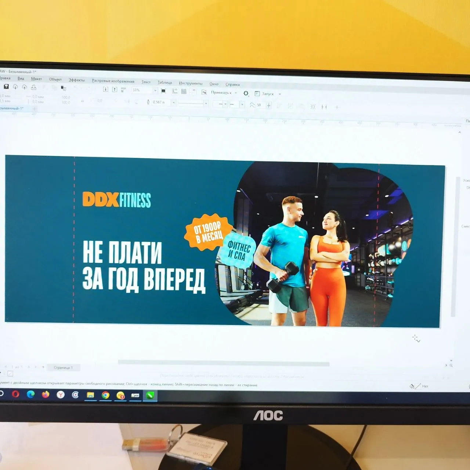The image size is (470, 470).
Task: Open the Окно menu
Action: 214,84
